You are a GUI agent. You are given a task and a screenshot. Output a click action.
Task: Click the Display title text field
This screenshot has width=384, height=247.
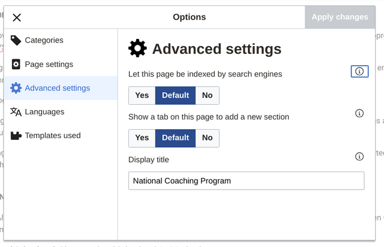pos(246,181)
